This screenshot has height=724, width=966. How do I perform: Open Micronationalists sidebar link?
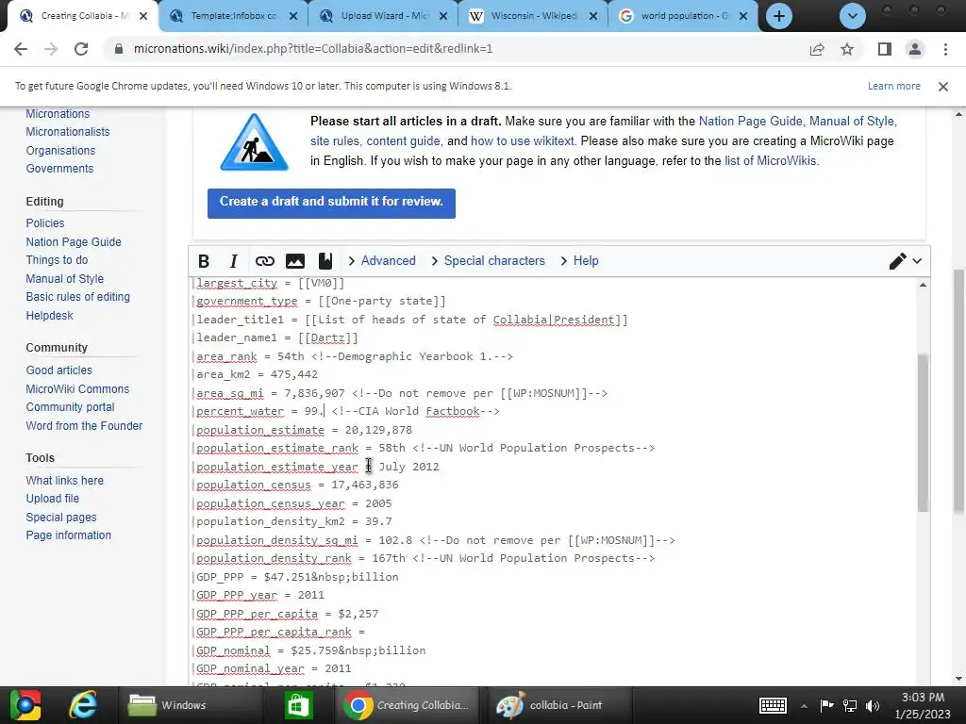tap(68, 132)
